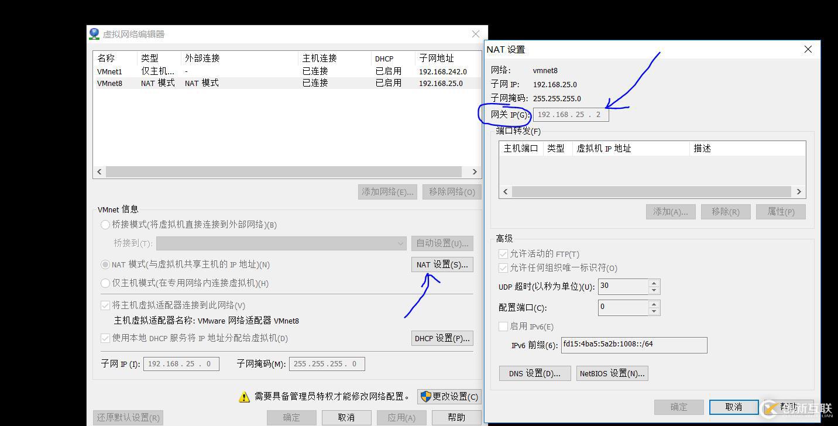
Task: Toggle 将主机虚拟适配器连接到此网络 checkbox
Action: 105,305
